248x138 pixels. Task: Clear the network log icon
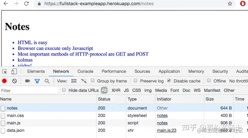[x=14, y=81]
